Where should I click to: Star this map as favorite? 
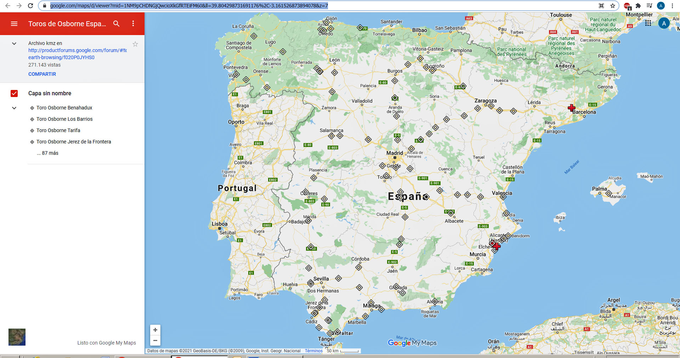click(x=135, y=44)
